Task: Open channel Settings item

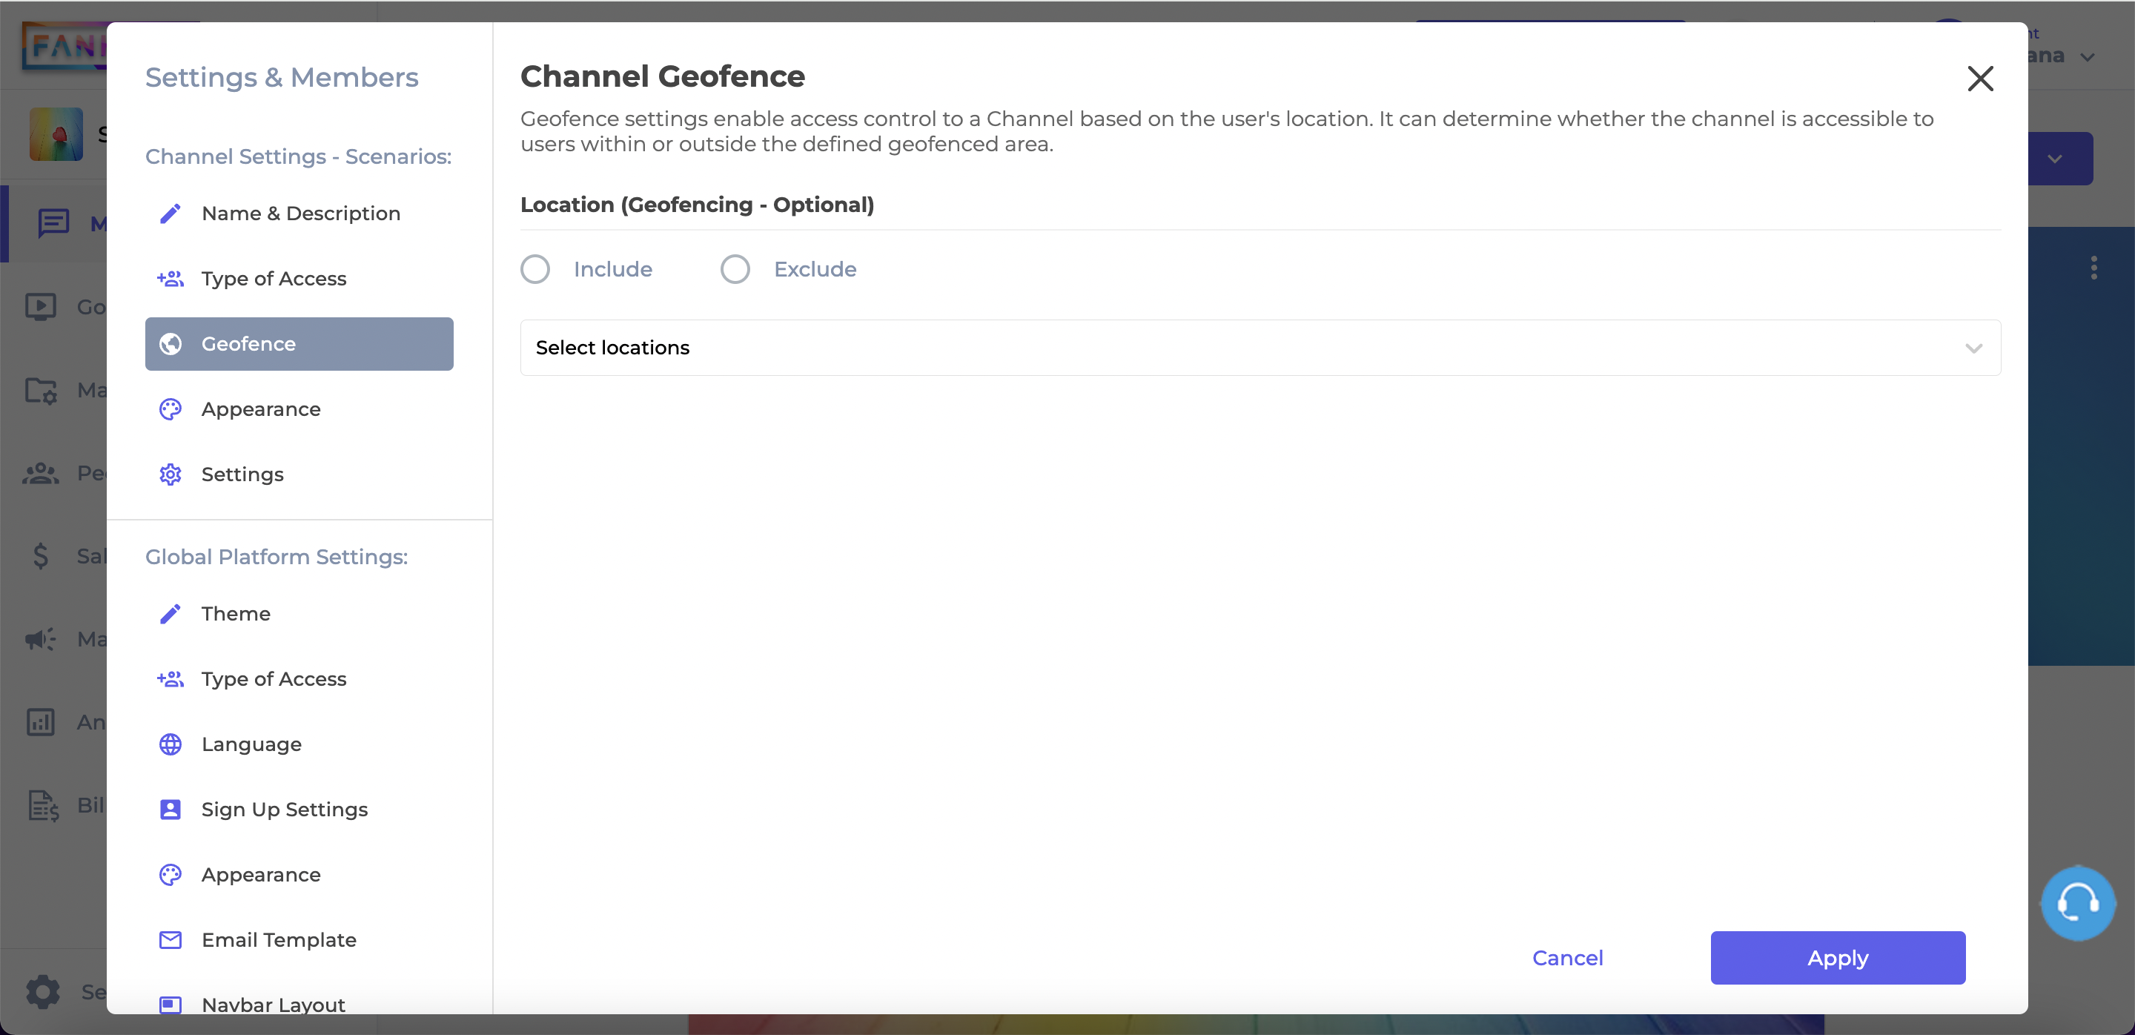Action: click(299, 474)
